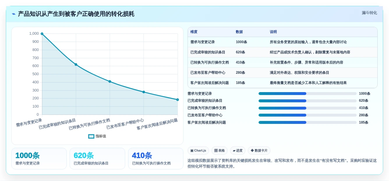Click the 表格 tag
Screen dimensions: 389x181
pos(220,150)
